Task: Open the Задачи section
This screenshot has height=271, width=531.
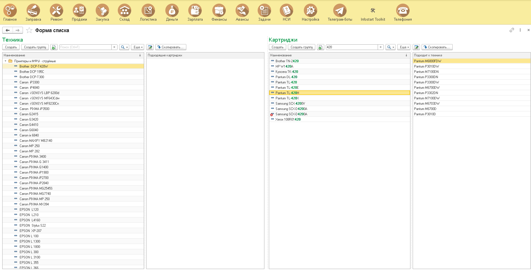Action: tap(264, 13)
